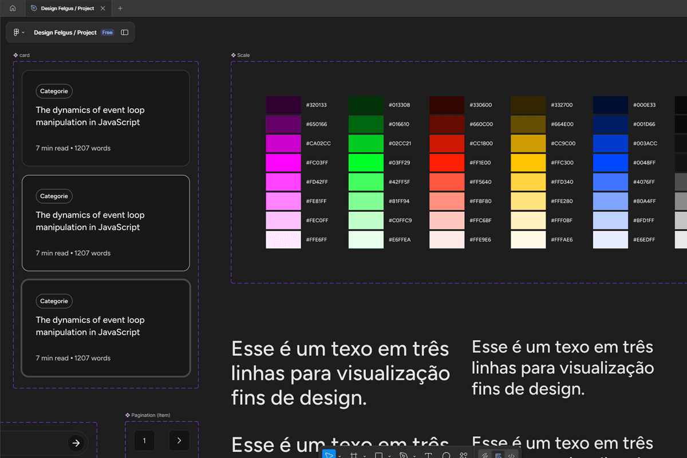687x458 pixels.
Task: Click the first card's Categorie tag
Action: pos(54,91)
